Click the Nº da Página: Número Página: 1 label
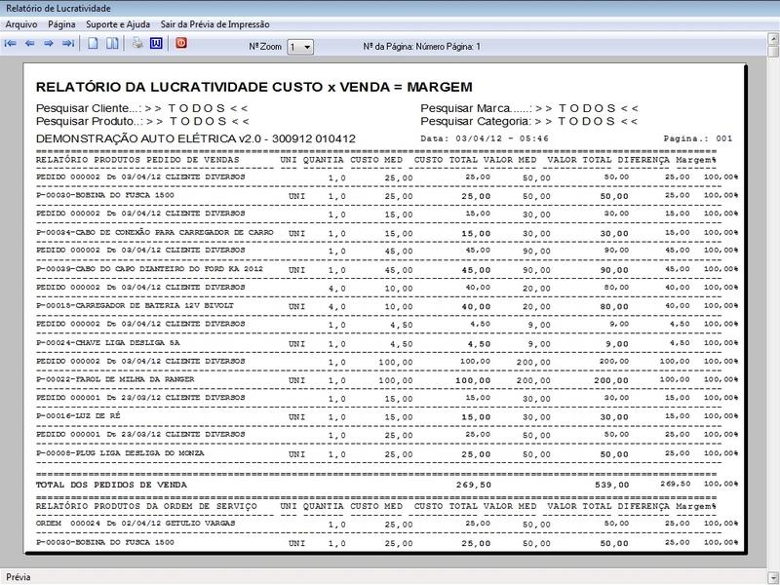Image resolution: width=780 pixels, height=585 pixels. (x=422, y=46)
